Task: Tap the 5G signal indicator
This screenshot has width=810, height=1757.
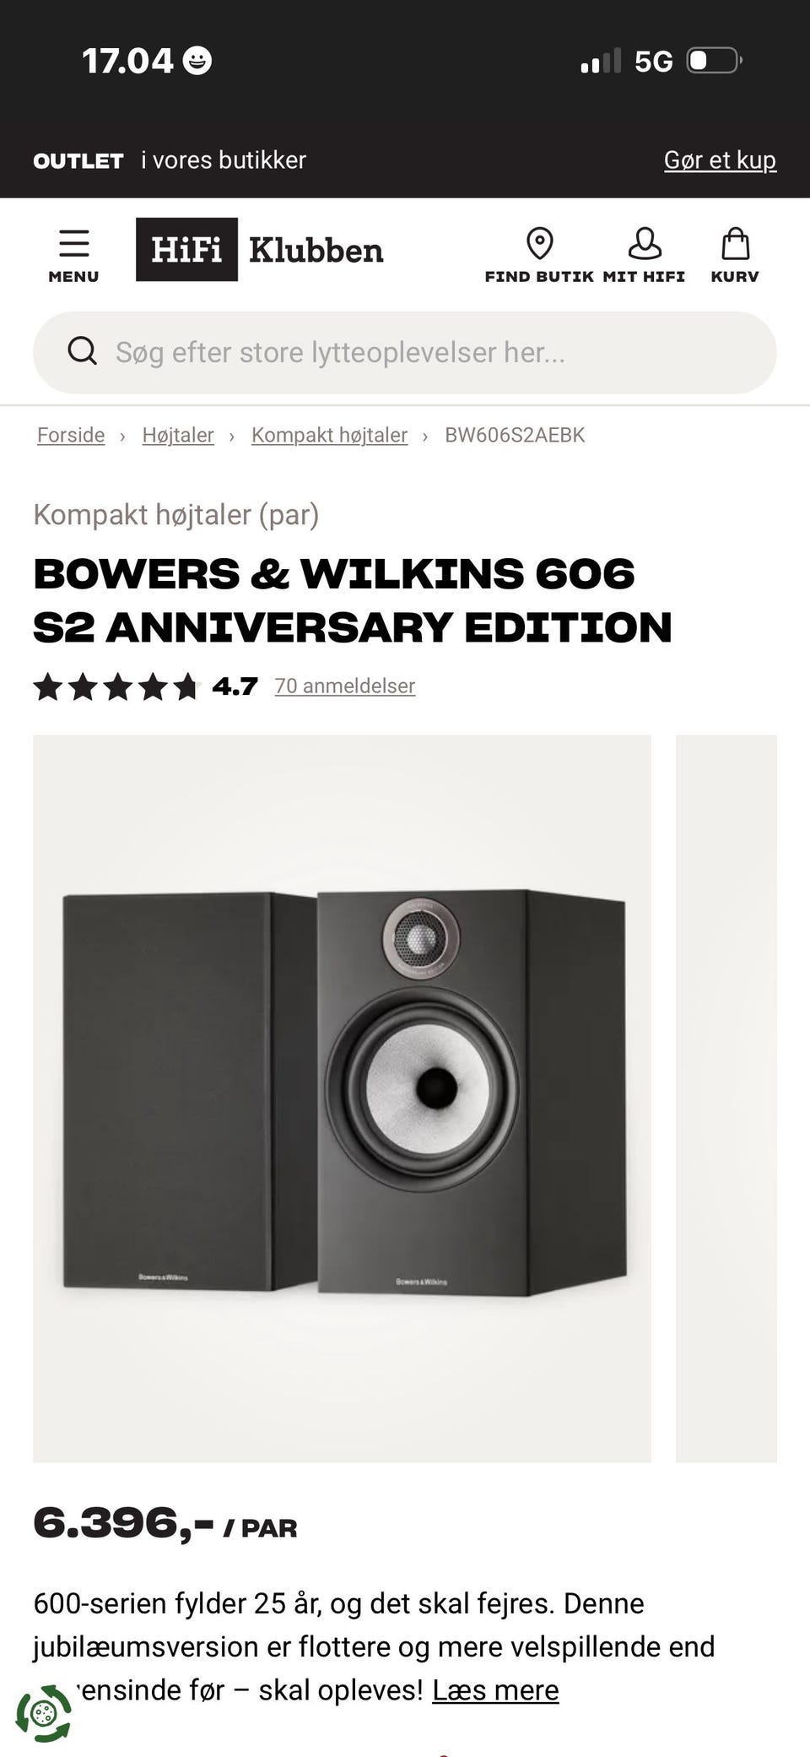Action: (x=653, y=62)
